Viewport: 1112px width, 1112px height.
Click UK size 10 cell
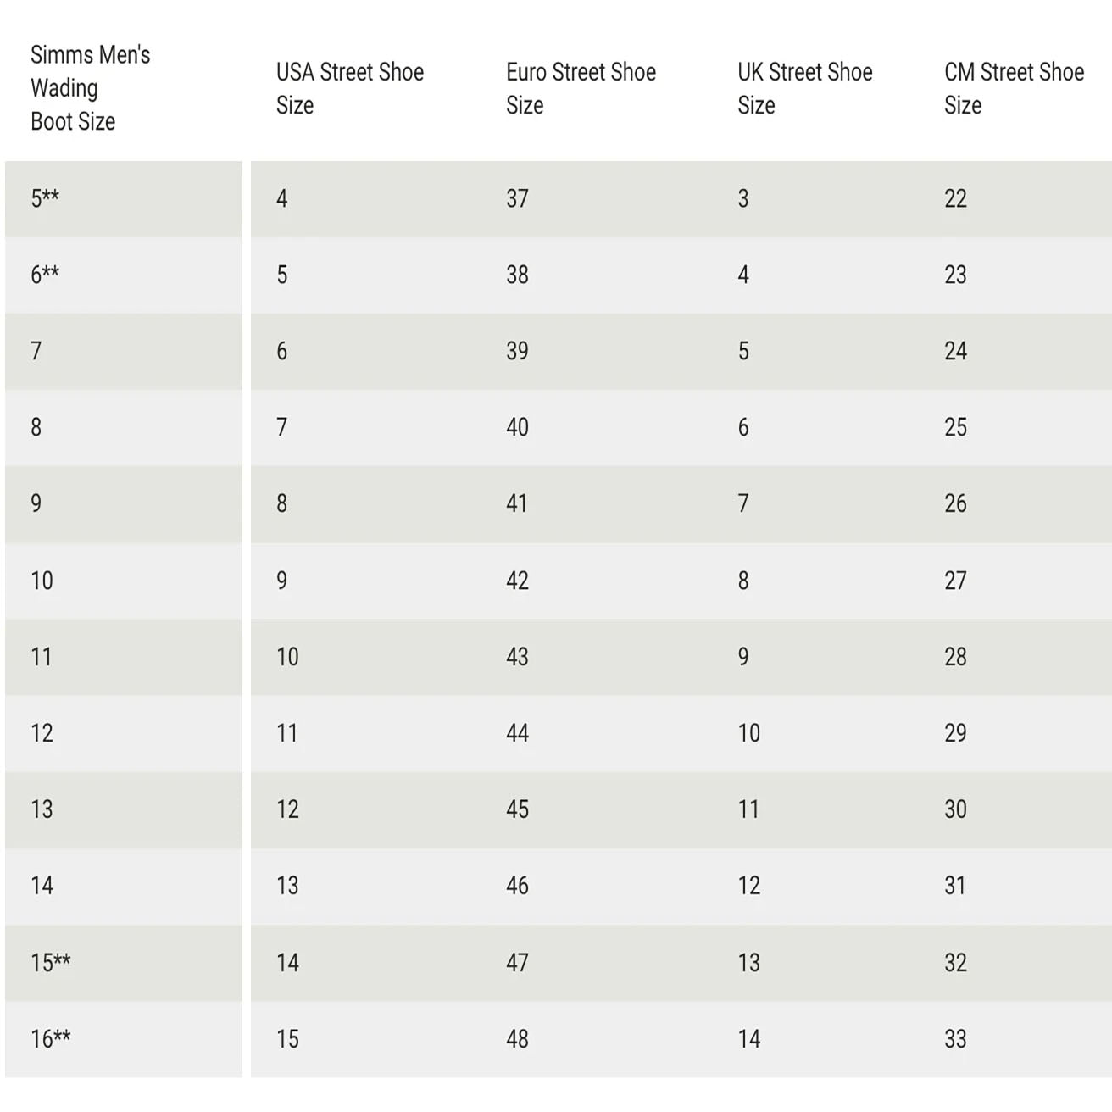click(748, 733)
